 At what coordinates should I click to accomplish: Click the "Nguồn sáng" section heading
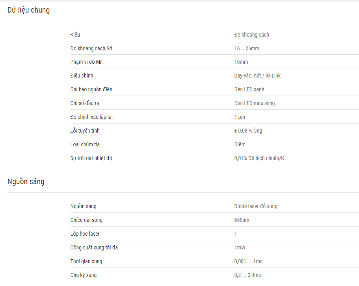26,181
